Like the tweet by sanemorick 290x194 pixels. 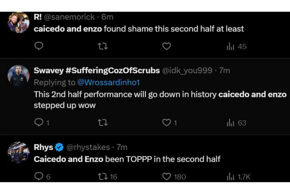click(167, 47)
